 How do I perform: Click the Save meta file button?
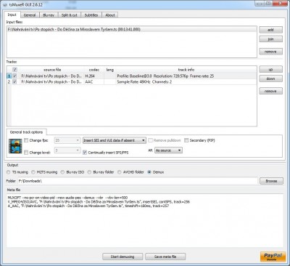165,257
